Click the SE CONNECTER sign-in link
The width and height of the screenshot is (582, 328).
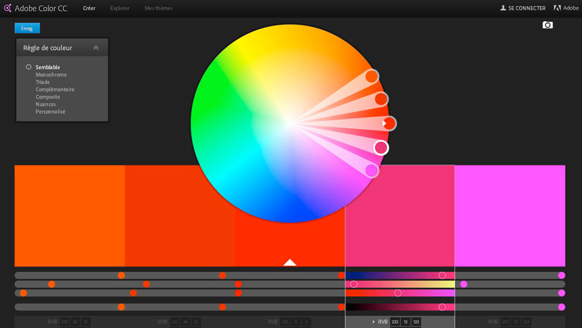(526, 8)
